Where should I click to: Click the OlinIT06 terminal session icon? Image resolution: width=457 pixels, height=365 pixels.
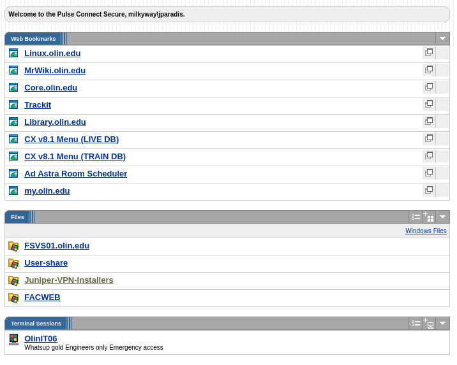click(x=13, y=339)
